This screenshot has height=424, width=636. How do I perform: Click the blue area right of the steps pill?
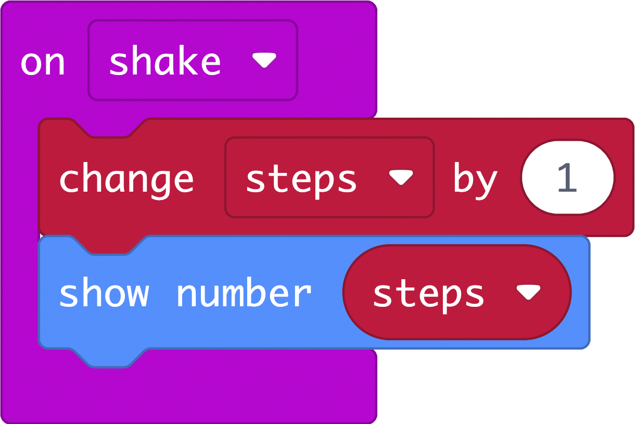[580, 293]
